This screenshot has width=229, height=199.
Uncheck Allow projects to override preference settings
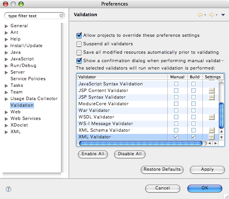pos(79,35)
